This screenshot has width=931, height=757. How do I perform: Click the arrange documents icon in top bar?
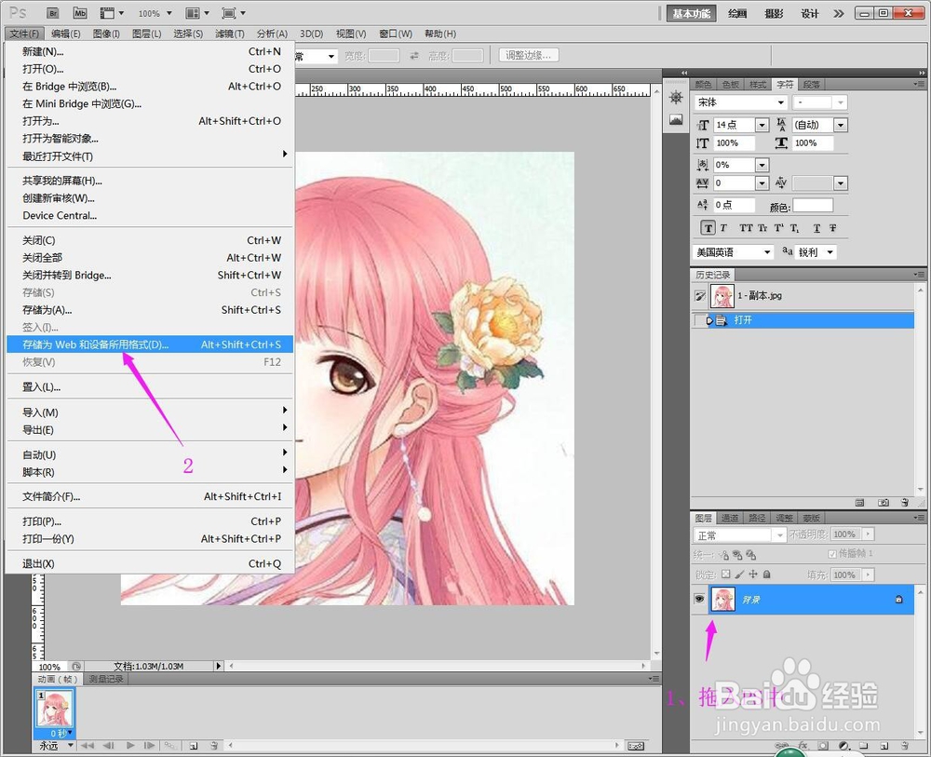tap(193, 13)
